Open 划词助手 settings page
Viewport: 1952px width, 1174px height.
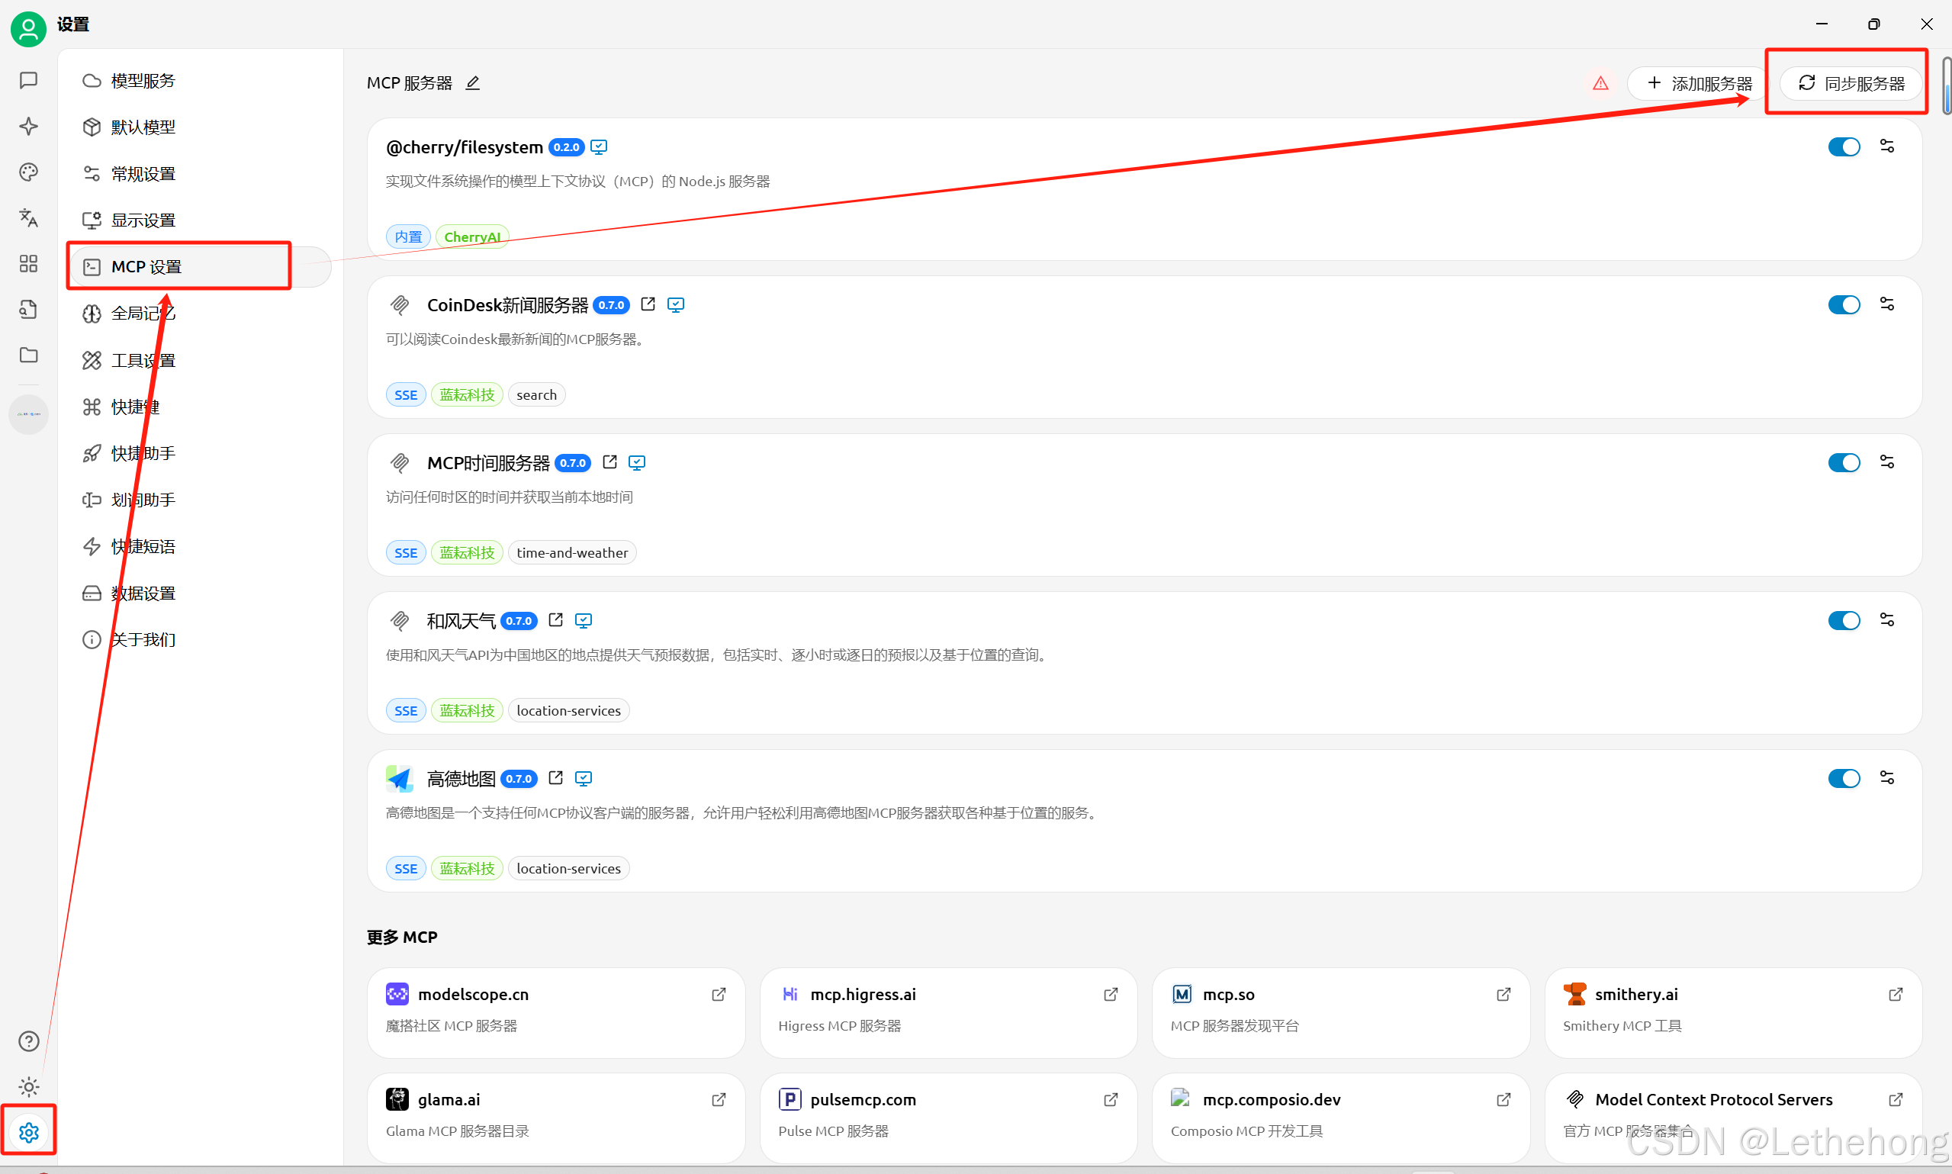click(200, 500)
